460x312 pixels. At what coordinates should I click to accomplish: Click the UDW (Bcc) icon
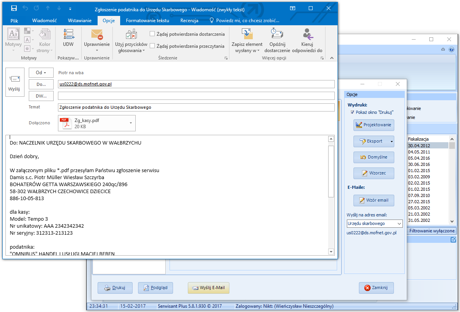(68, 36)
